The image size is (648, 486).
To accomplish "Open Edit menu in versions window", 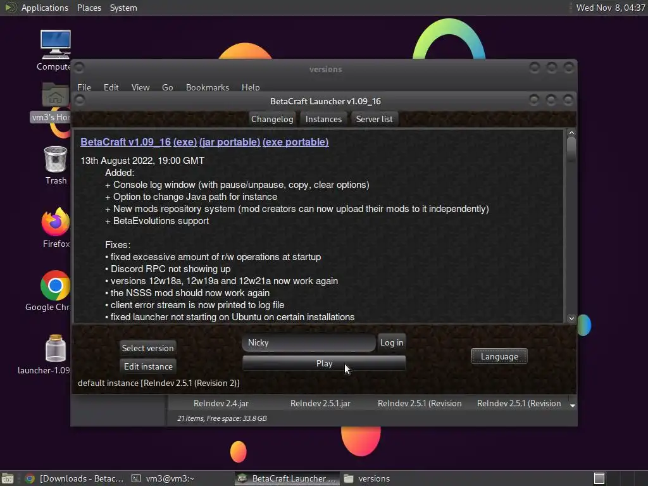I will tap(111, 87).
